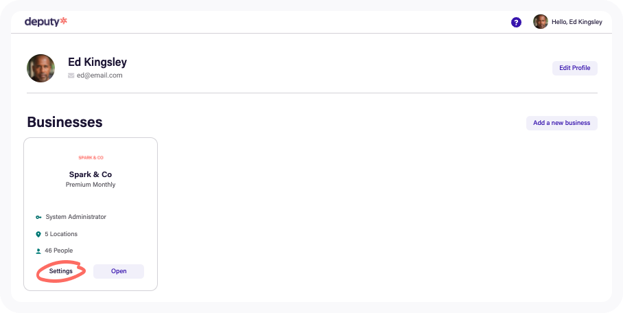Screen dimensions: 623x313
Task: Click the System Administrator role label
Action: 76,217
